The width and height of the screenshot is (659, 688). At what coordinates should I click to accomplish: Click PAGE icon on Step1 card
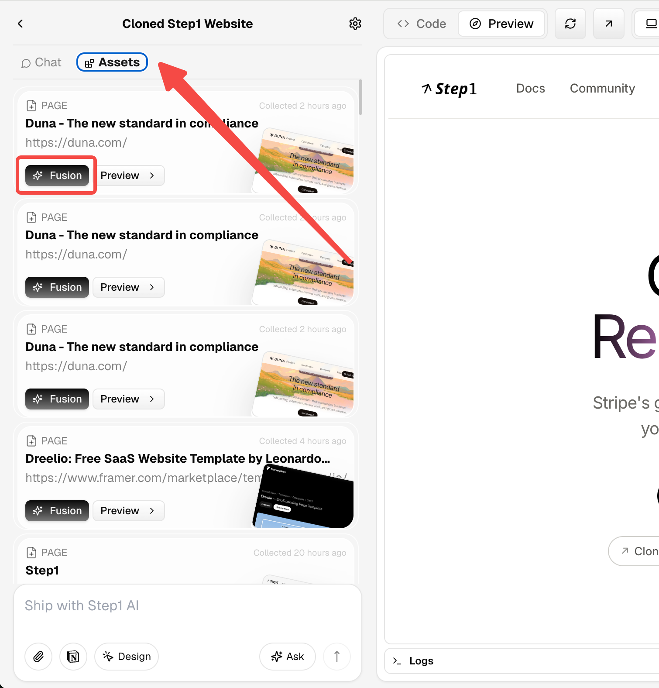pyautogui.click(x=31, y=553)
